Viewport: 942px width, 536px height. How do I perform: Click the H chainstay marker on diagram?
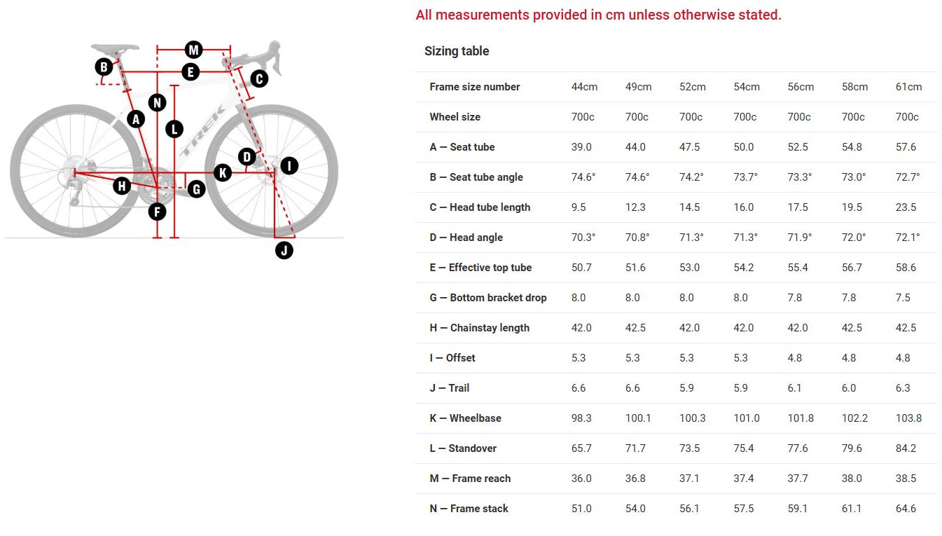pyautogui.click(x=123, y=186)
